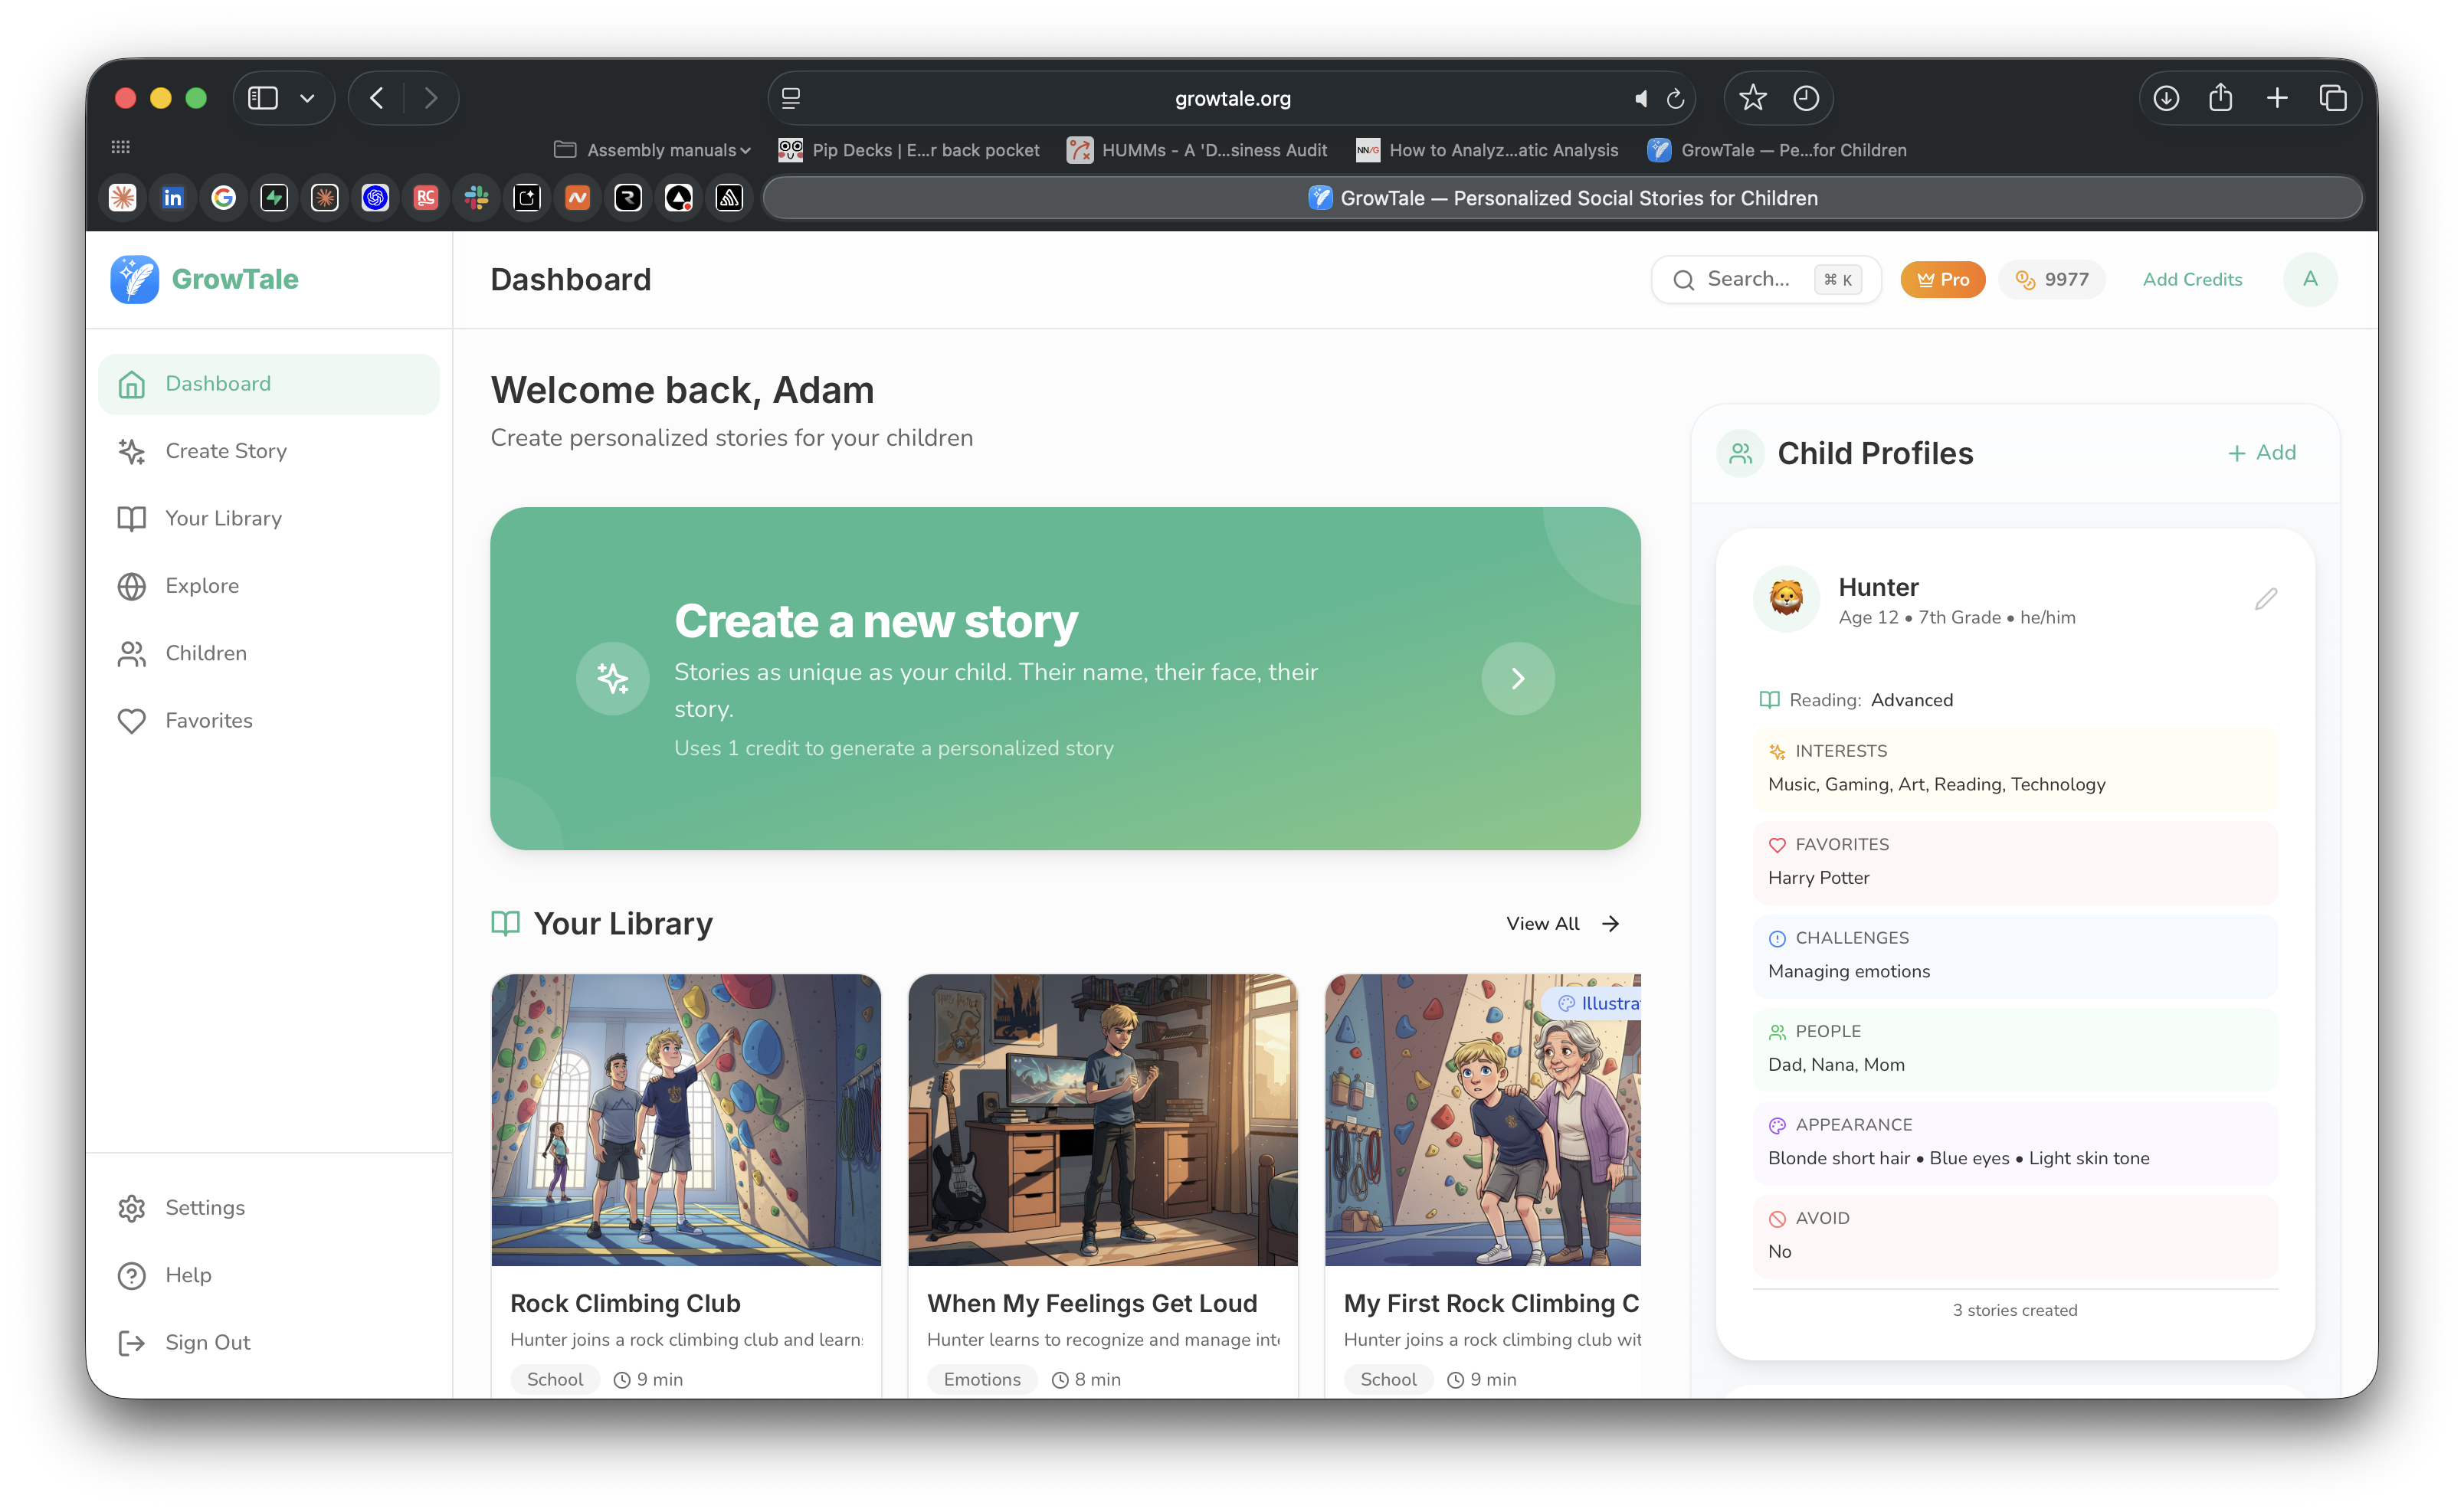Open the Rock Climbing Club story thumbnail
The image size is (2464, 1512).
[x=686, y=1120]
